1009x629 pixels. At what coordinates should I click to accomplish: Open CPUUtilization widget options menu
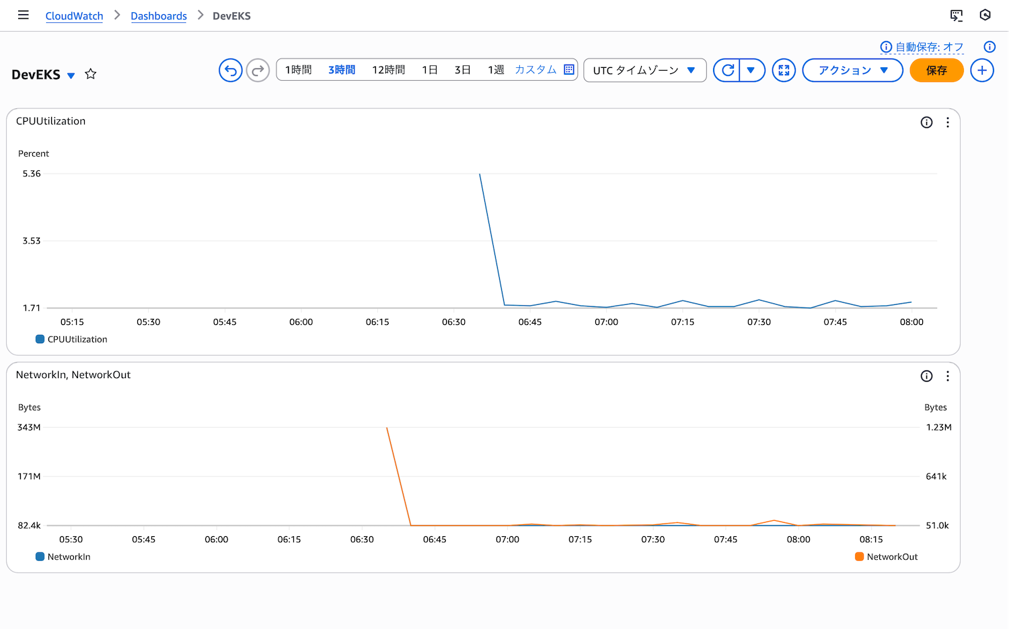pyautogui.click(x=947, y=122)
